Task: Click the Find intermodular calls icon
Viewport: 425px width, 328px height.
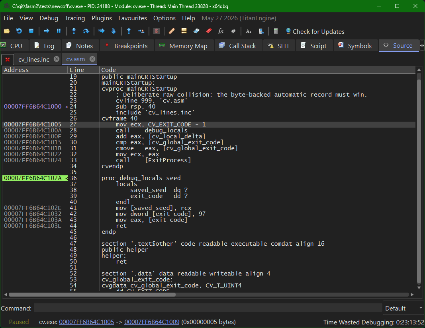Action: (x=261, y=31)
